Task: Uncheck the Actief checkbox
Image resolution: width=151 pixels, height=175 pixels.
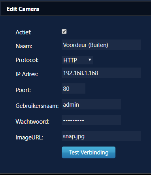Action: tap(64, 32)
